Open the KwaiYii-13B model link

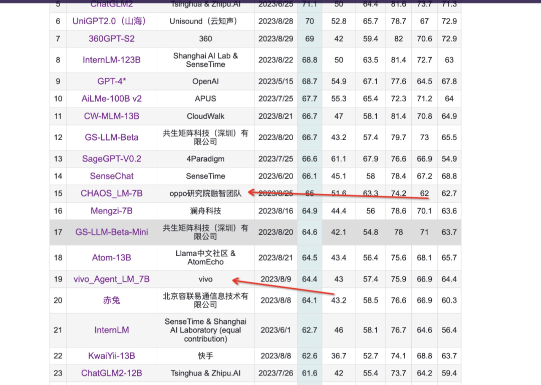click(x=111, y=355)
